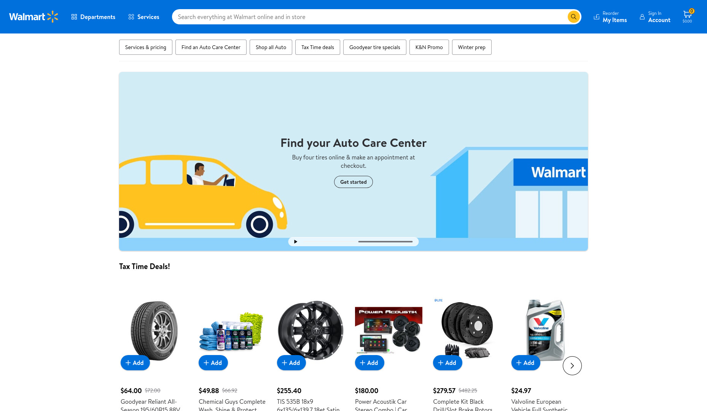
Task: Click the yellow search magnifier icon
Action: click(573, 17)
